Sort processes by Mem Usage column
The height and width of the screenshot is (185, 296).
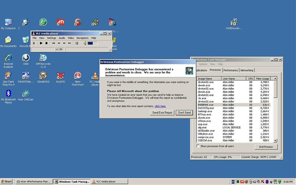pos(262,78)
